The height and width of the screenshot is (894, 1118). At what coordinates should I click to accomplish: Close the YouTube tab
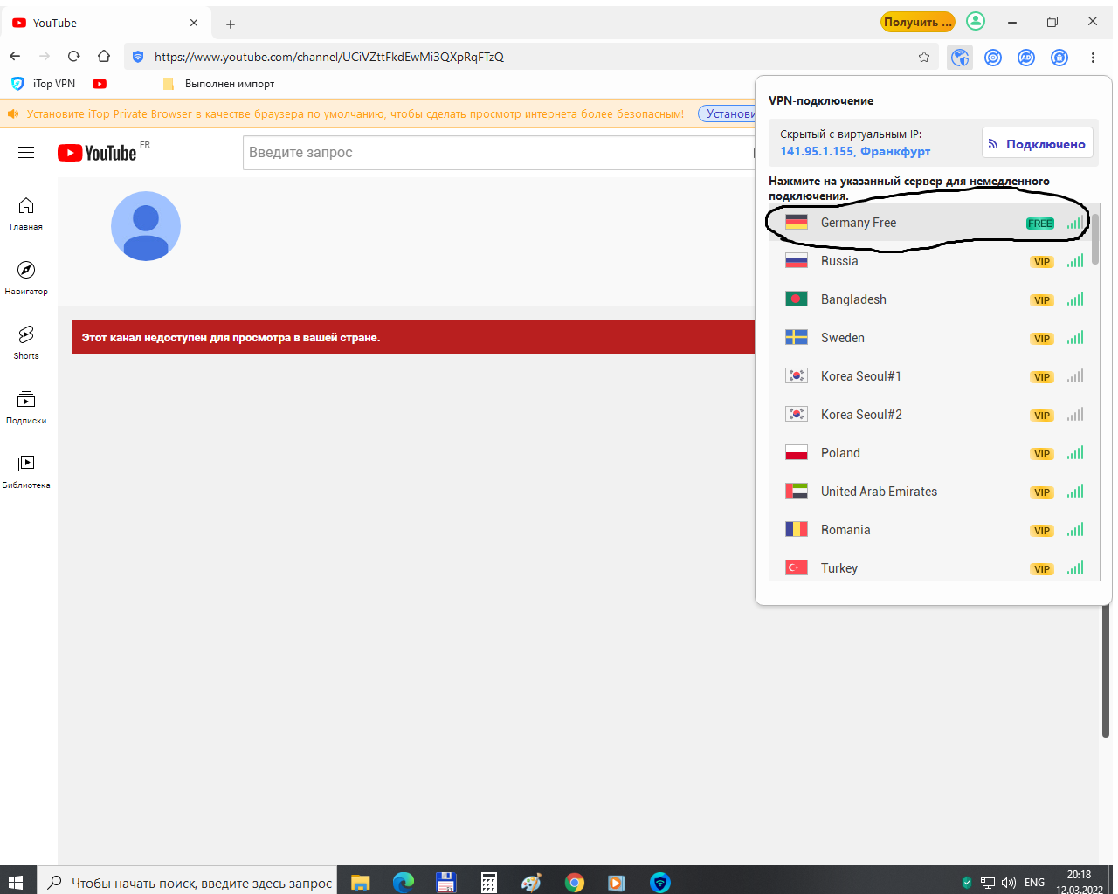coord(194,23)
